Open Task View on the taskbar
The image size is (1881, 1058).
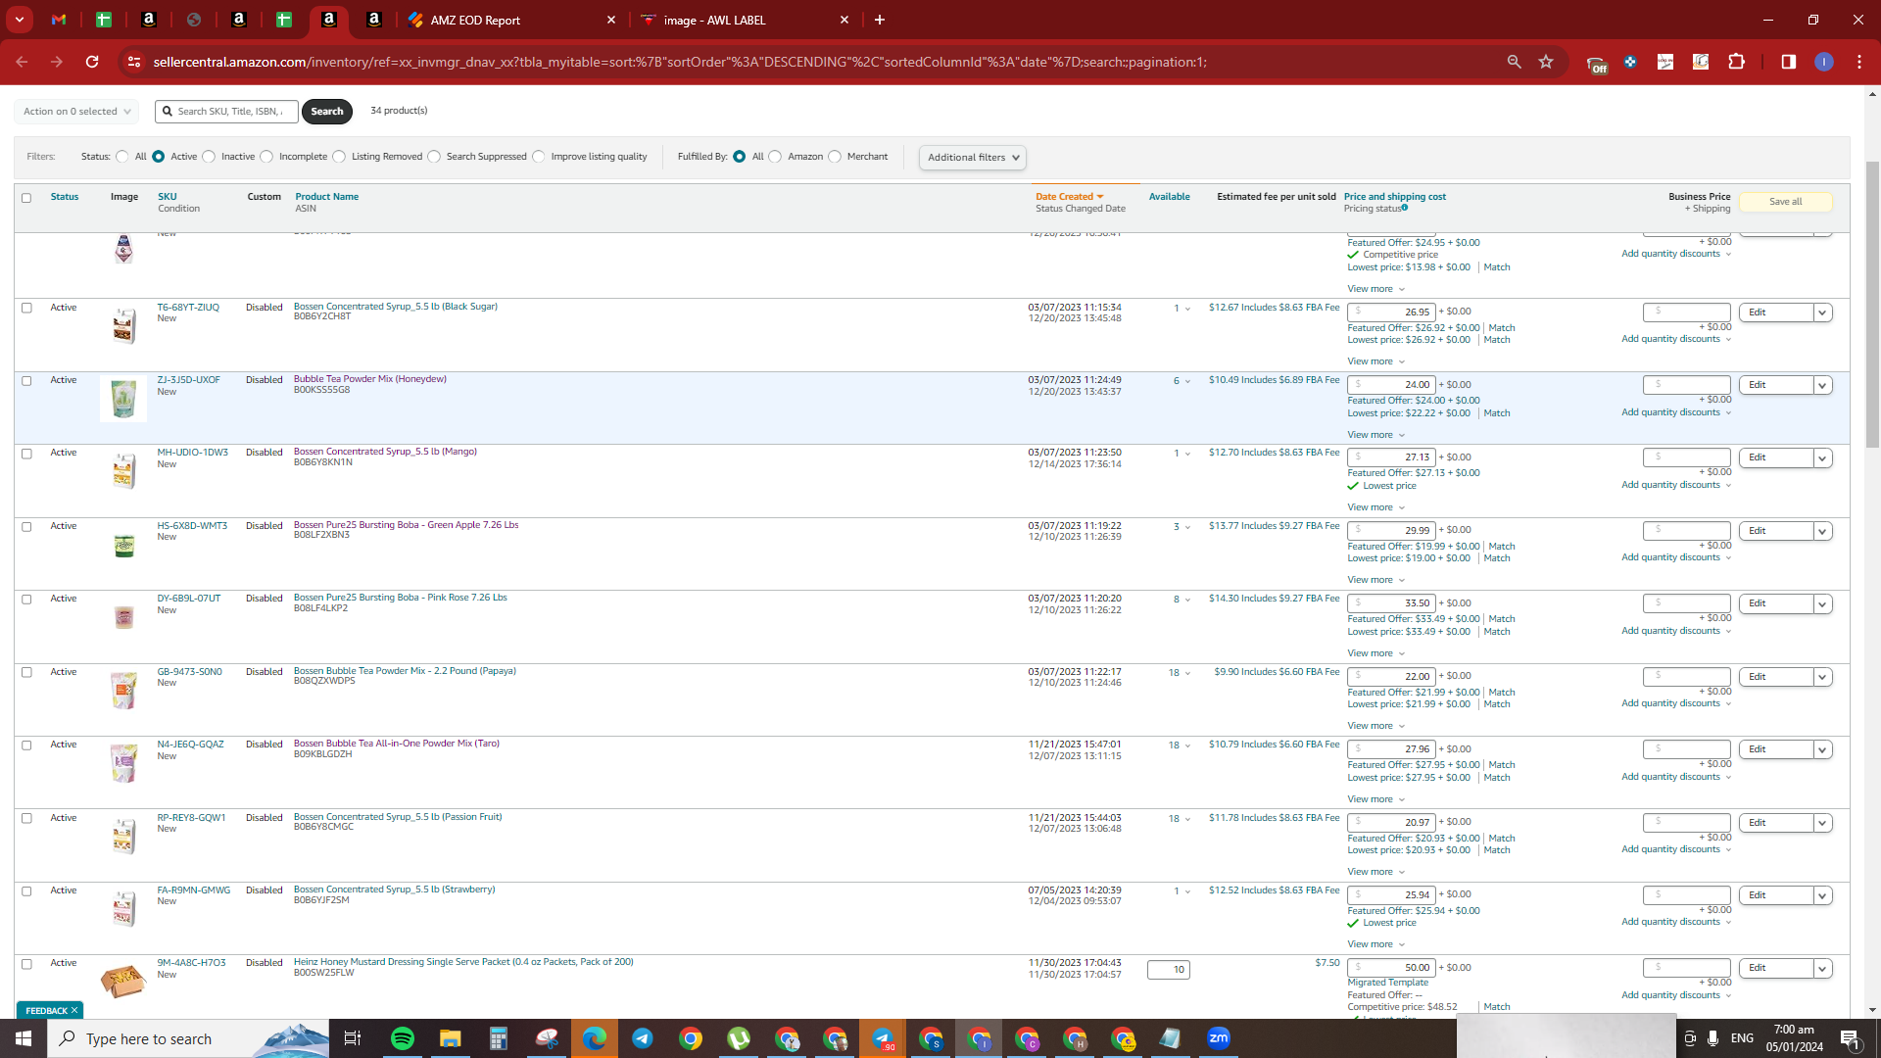coord(353,1038)
